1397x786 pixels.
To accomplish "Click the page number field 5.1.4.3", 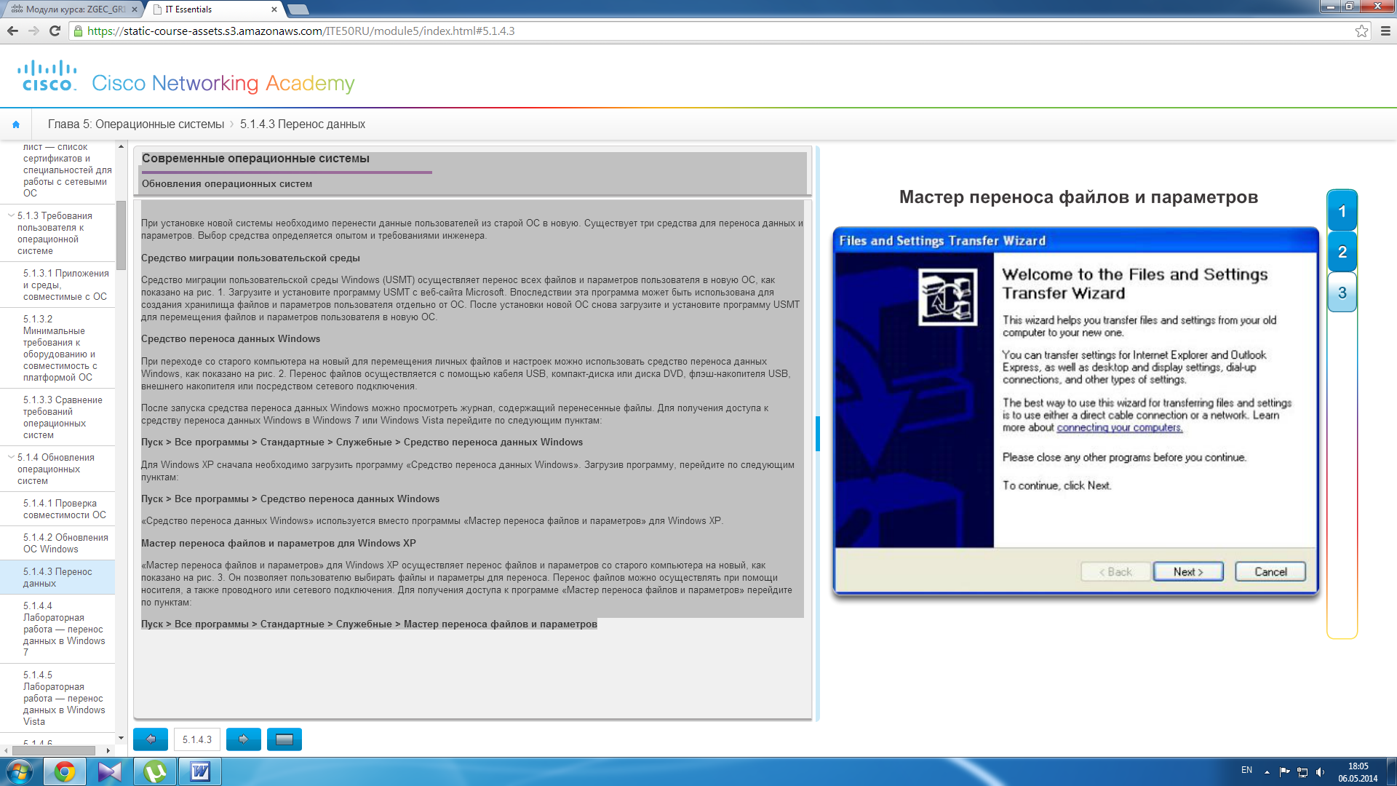I will coord(197,739).
